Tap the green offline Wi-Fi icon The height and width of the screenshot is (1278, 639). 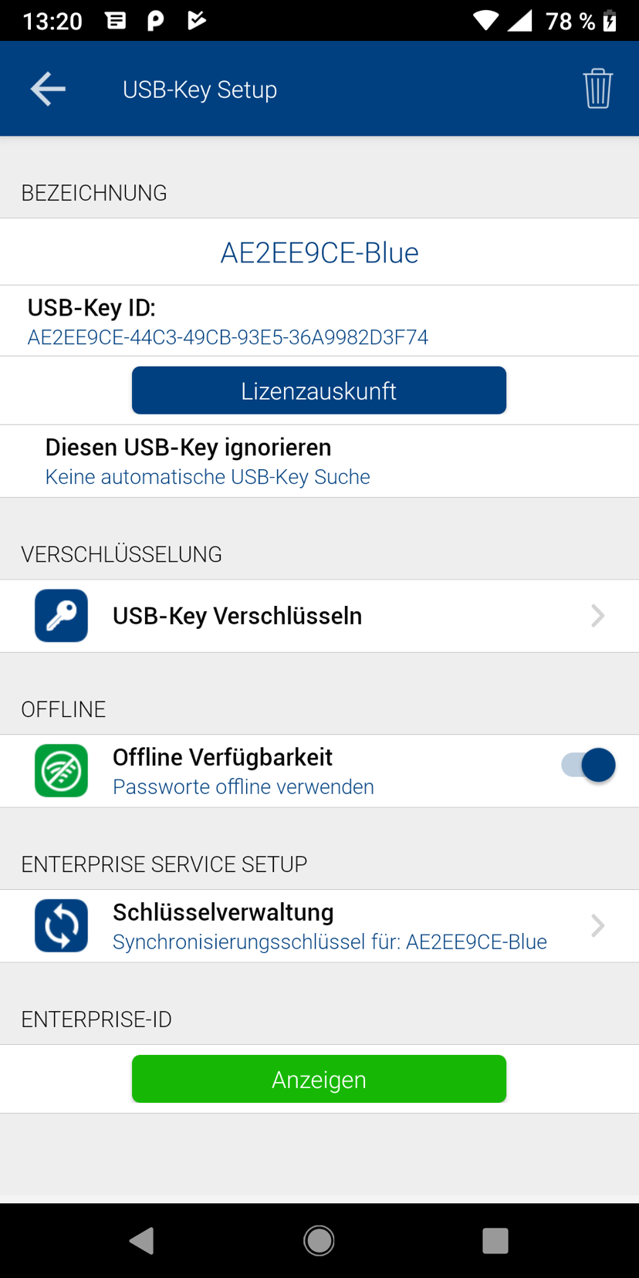[61, 770]
